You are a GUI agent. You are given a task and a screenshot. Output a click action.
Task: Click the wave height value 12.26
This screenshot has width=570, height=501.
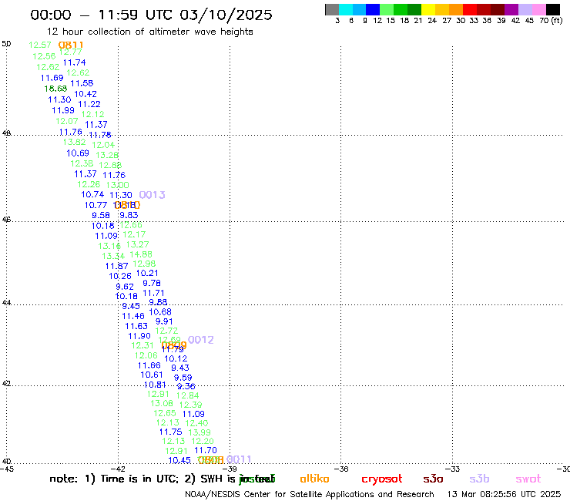[x=89, y=184]
